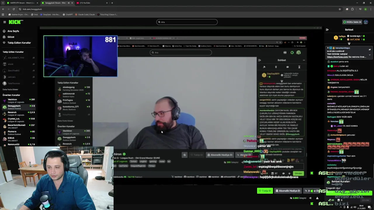The image size is (374, 210).
Task: Open the user profile avatar menu
Action: click(366, 22)
